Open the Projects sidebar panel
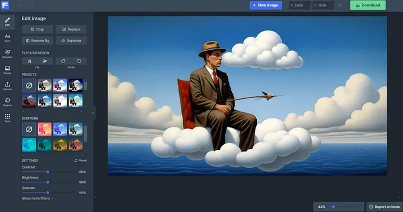The width and height of the screenshot is (403, 212). pyautogui.click(x=7, y=102)
